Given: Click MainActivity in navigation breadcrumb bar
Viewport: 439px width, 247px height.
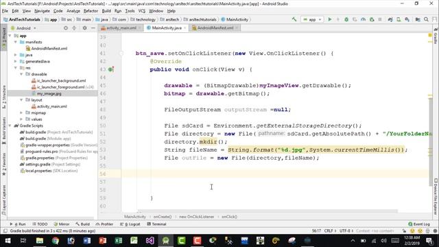Looking at the screenshot, I should click(x=235, y=20).
